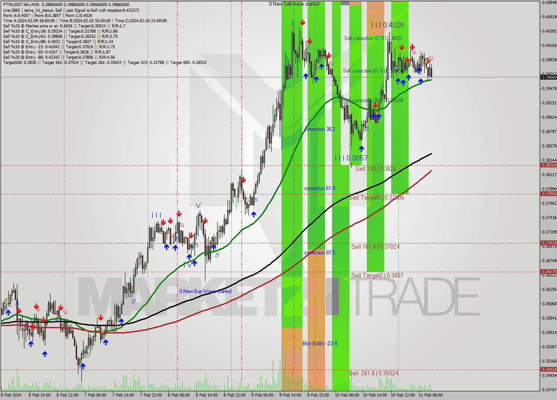The height and width of the screenshot is (400, 557).
Task: Click the 0.40619 price axis label
Action: 549,17
